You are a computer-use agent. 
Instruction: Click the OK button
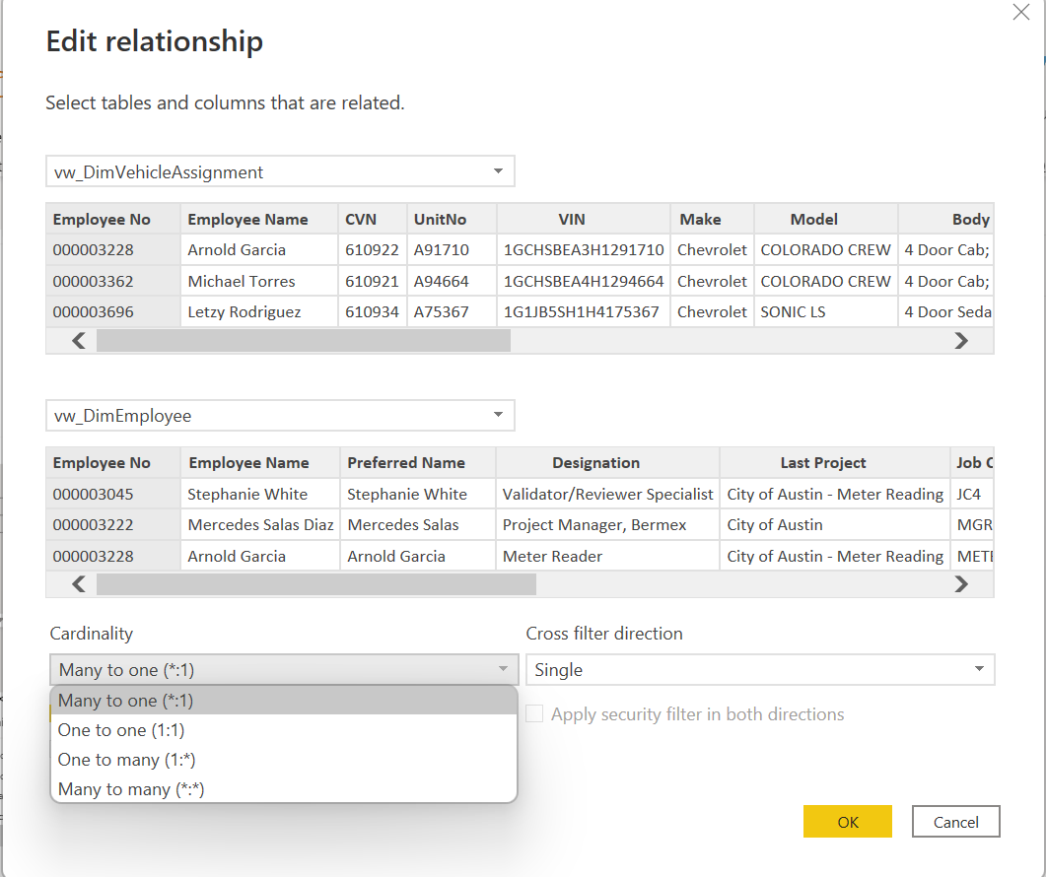point(847,821)
